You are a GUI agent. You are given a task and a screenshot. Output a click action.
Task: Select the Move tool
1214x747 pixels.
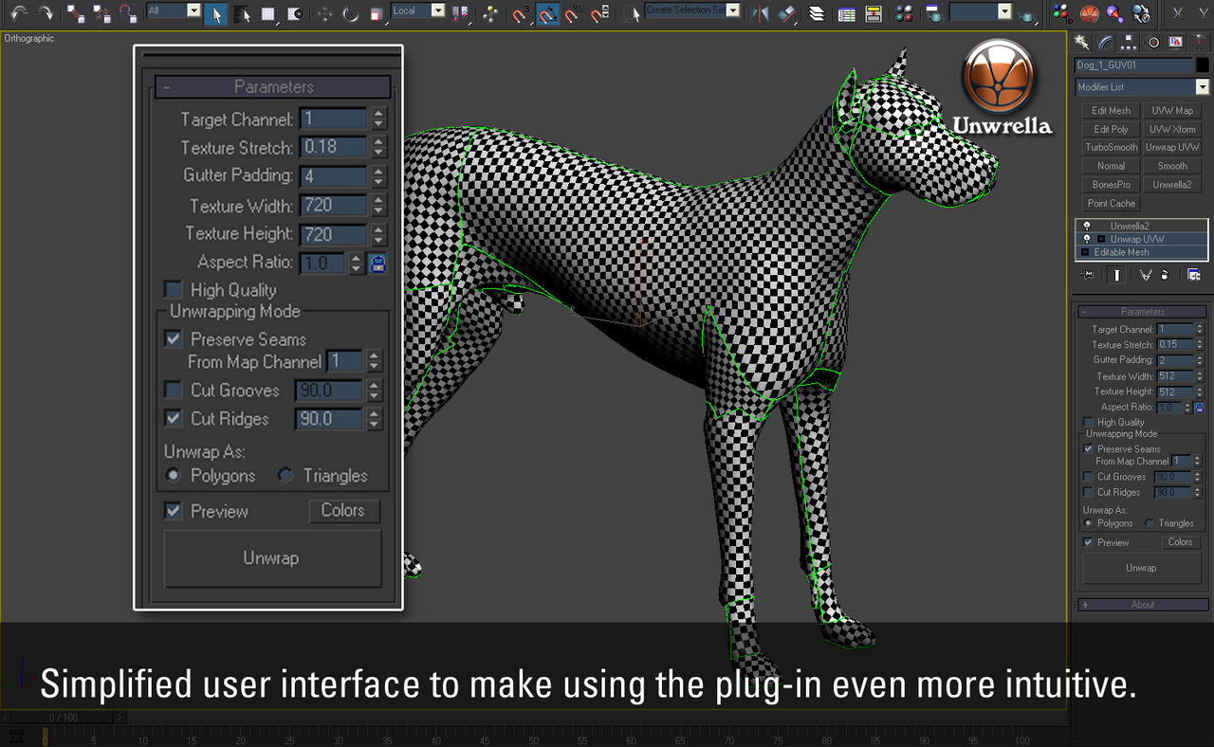[324, 14]
